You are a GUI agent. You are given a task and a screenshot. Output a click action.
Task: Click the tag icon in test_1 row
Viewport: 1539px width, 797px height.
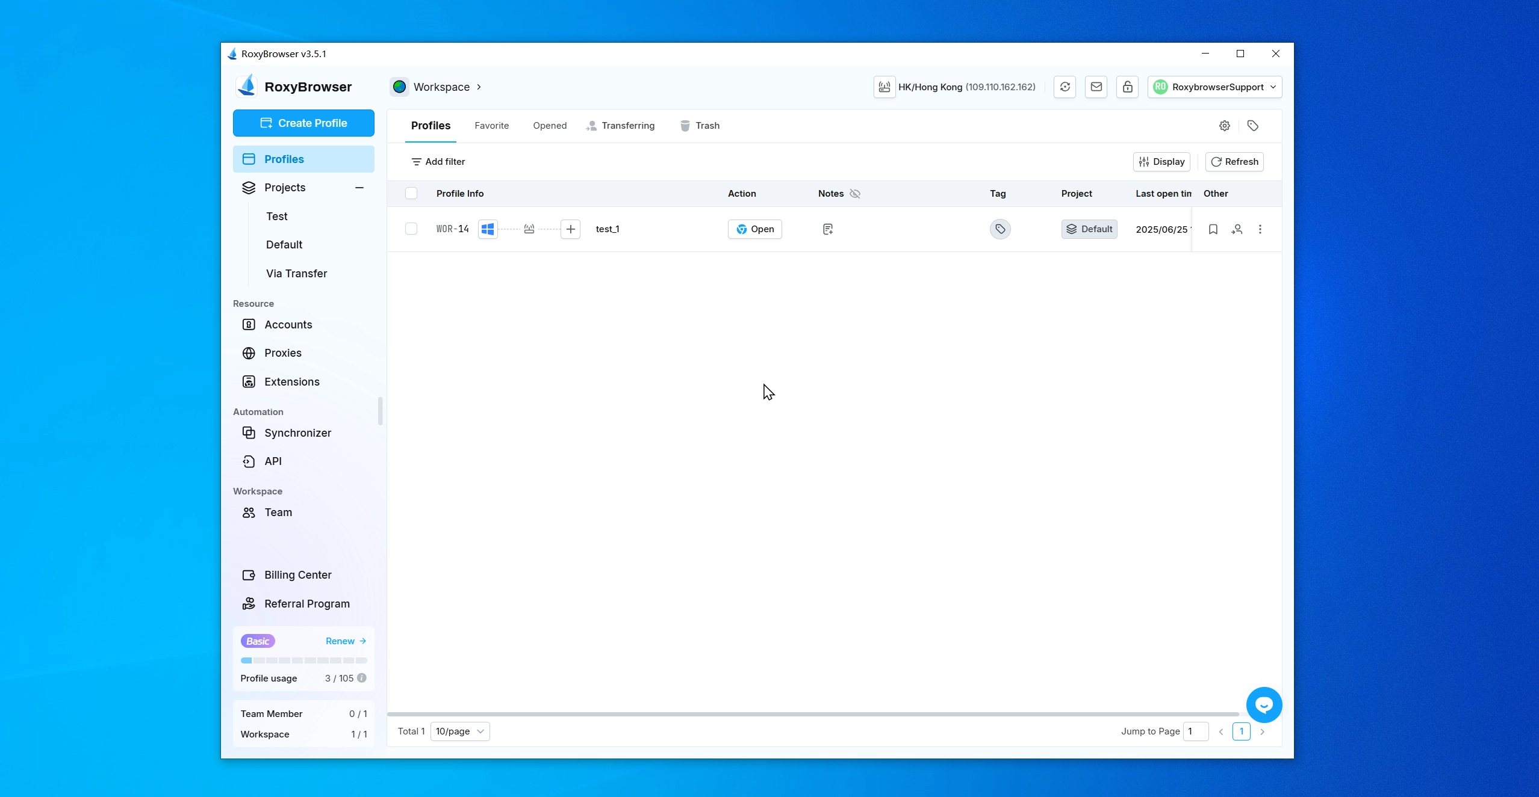[x=1000, y=229]
